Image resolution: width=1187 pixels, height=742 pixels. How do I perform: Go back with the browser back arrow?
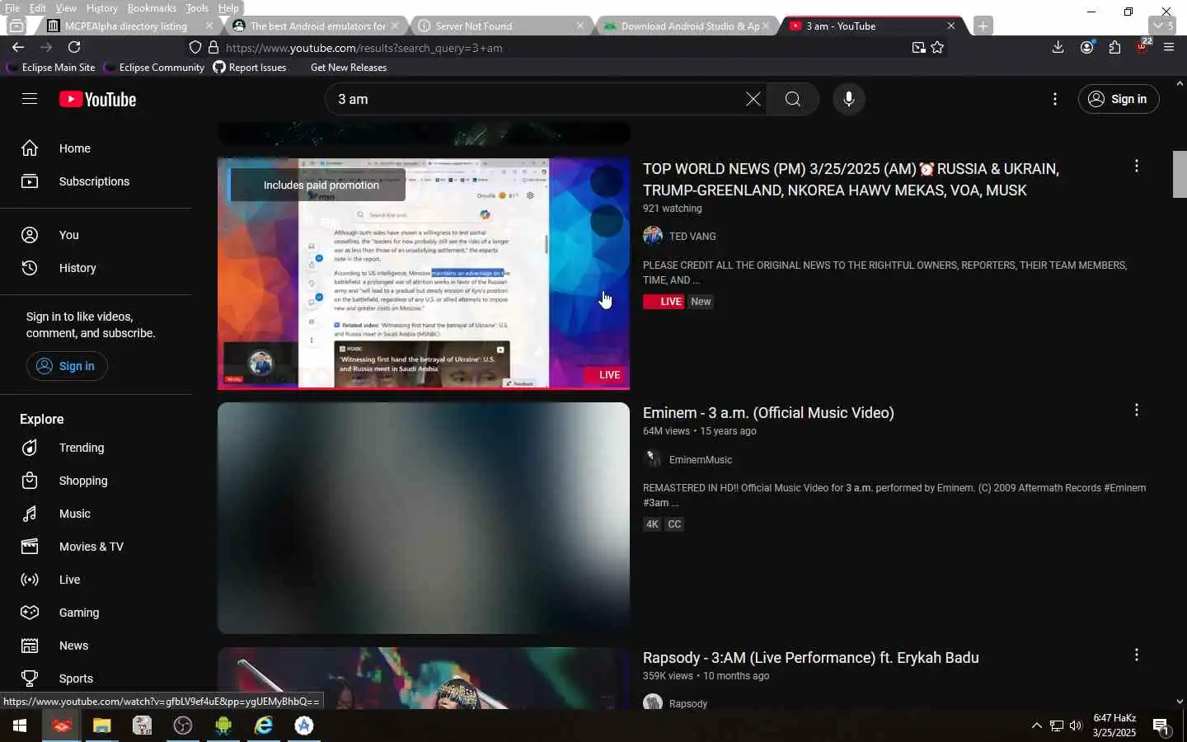(18, 47)
